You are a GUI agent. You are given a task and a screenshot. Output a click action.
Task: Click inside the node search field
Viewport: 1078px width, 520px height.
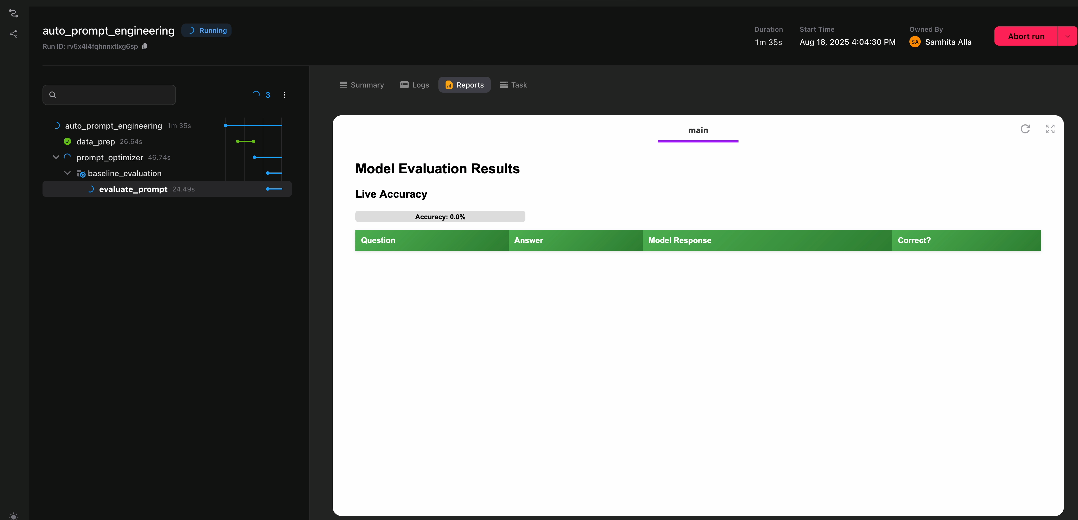(109, 95)
